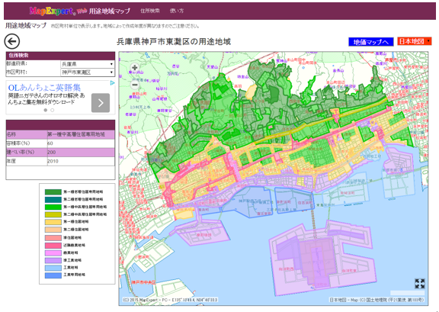
Task: Click the ad's gray next-arrow button
Action: pos(101,103)
